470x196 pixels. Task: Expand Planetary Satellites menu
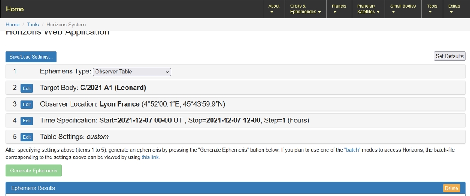368,9
